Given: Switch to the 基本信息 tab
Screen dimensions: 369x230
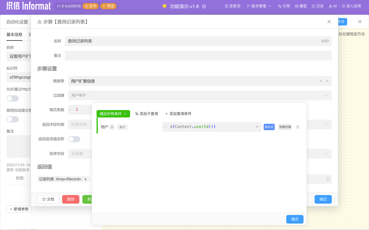Looking at the screenshot, I should (x=14, y=35).
